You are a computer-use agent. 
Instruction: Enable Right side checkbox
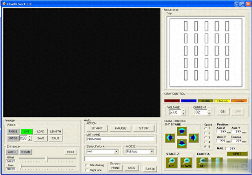(x=87, y=170)
